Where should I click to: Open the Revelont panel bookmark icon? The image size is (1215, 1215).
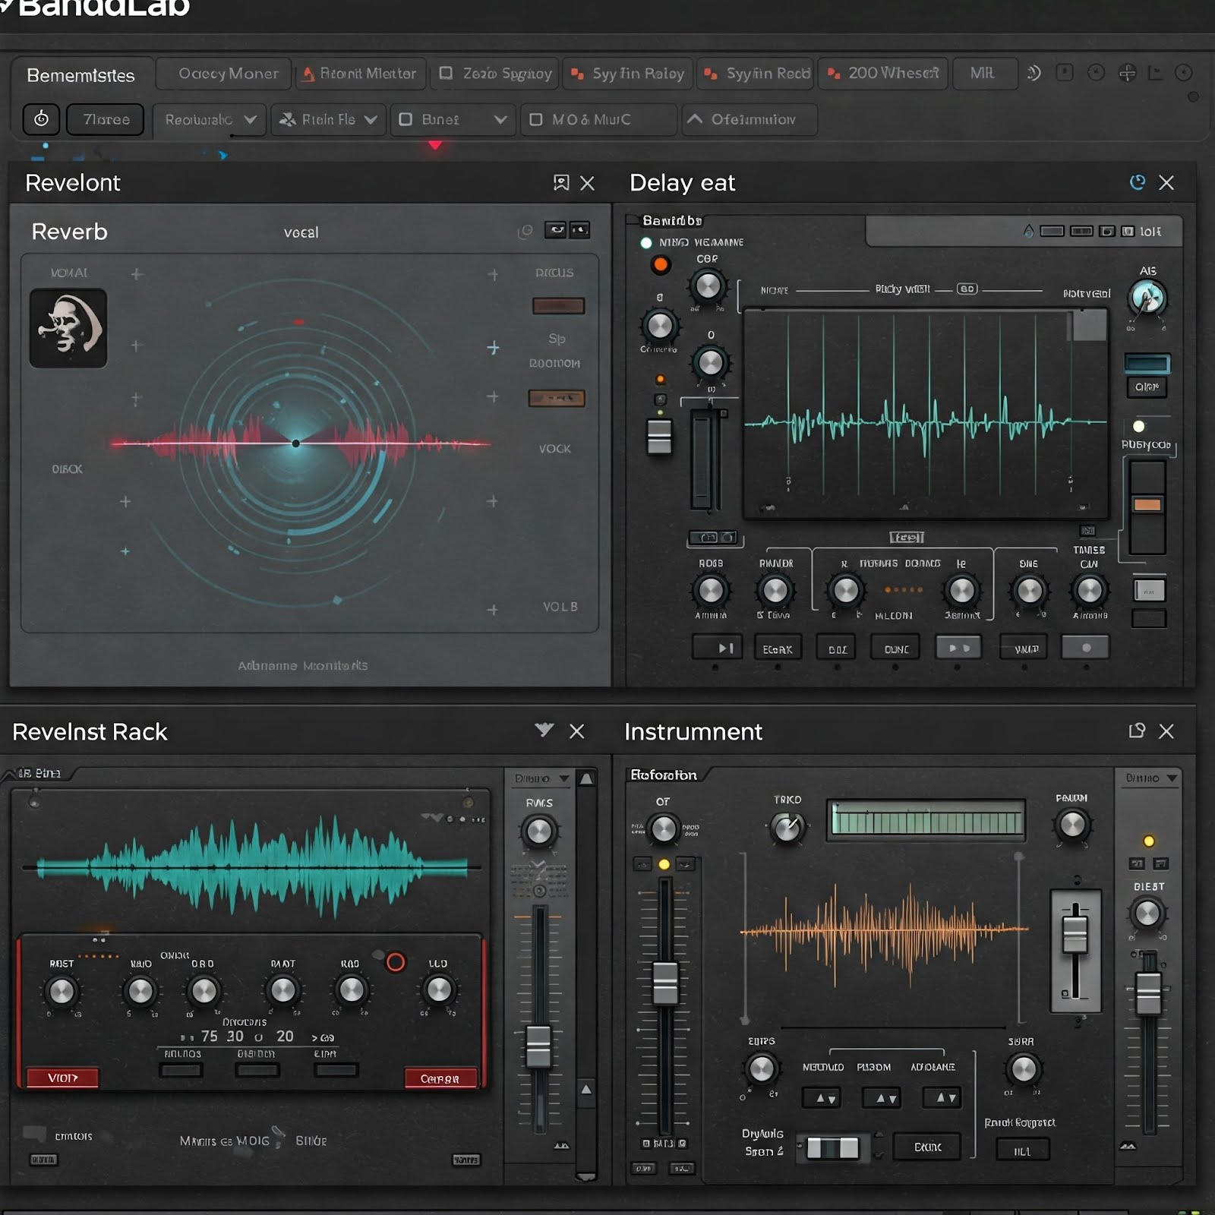point(561,183)
